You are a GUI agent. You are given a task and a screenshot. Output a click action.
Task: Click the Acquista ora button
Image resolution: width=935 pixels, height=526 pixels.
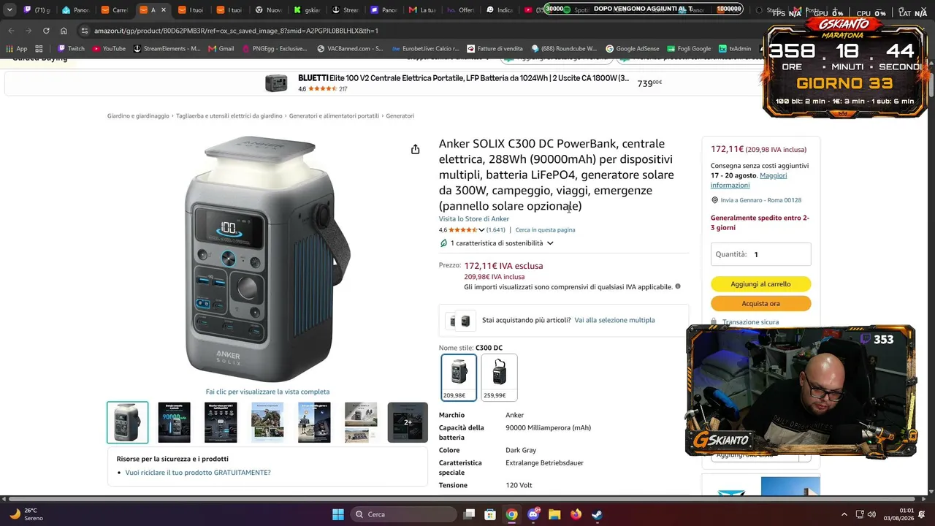pos(760,303)
